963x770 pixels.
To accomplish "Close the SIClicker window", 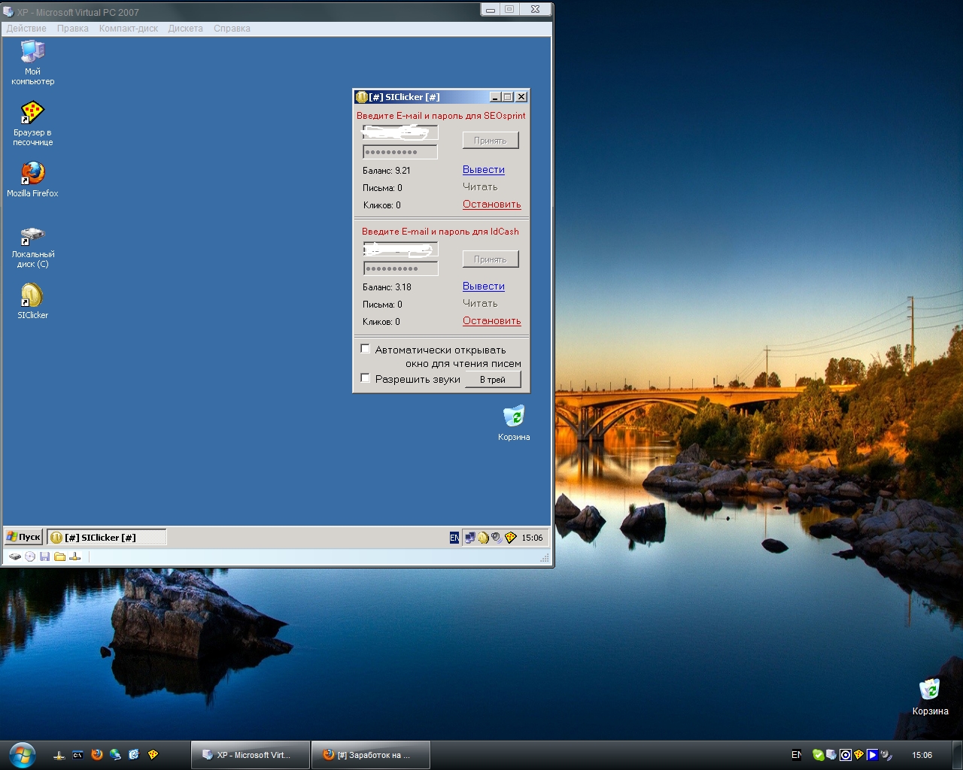I will [521, 97].
